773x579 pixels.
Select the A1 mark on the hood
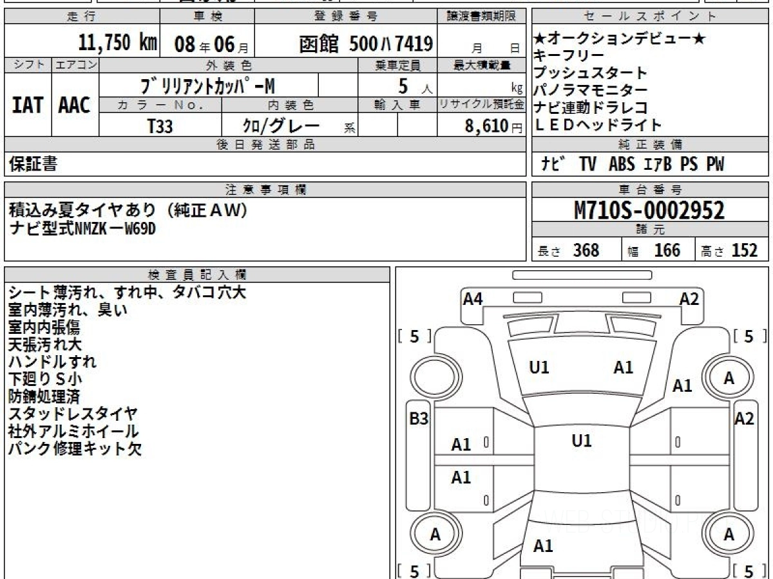(623, 368)
